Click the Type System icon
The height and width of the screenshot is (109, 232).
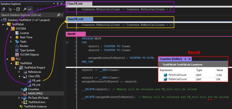pyautogui.click(x=17, y=50)
